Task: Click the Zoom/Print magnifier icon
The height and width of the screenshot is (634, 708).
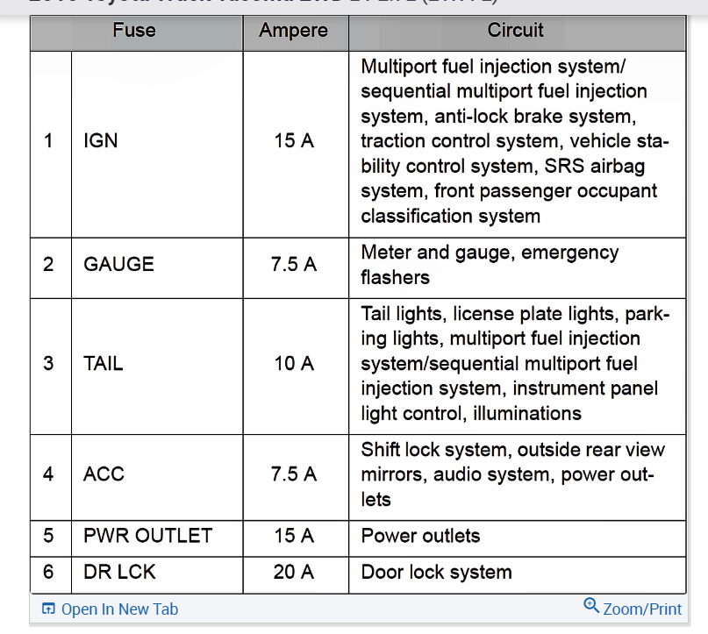Action: coord(591,607)
